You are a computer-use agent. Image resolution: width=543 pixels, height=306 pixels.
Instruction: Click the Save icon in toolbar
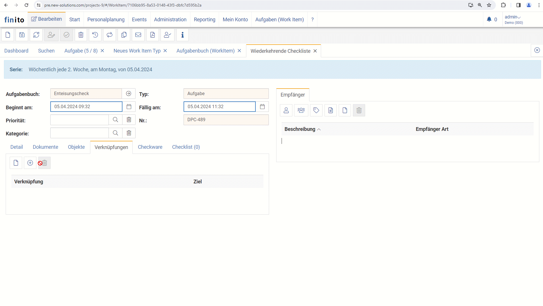tap(22, 35)
